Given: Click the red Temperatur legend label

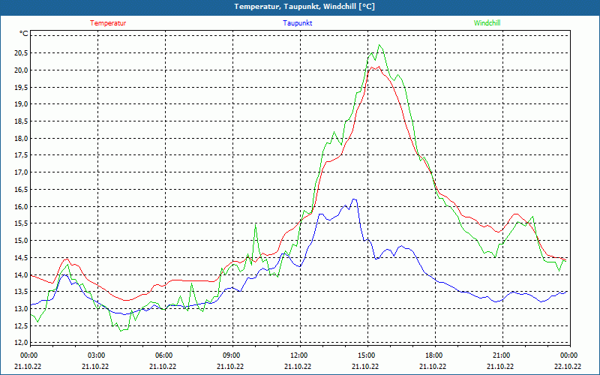Looking at the screenshot, I should pos(108,22).
